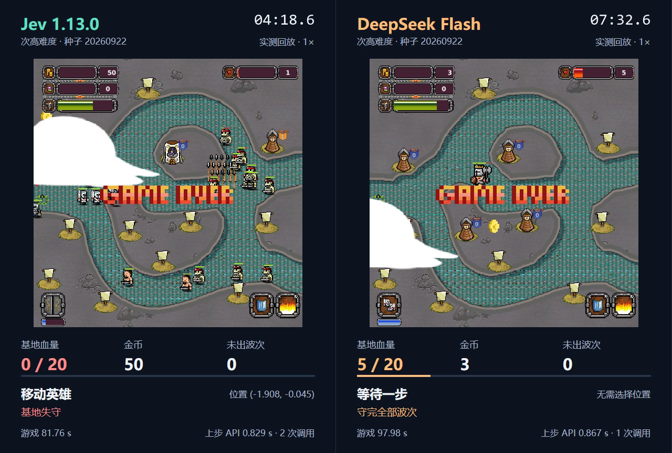
Task: Click the fire spell icon in Jev game
Action: 288,305
